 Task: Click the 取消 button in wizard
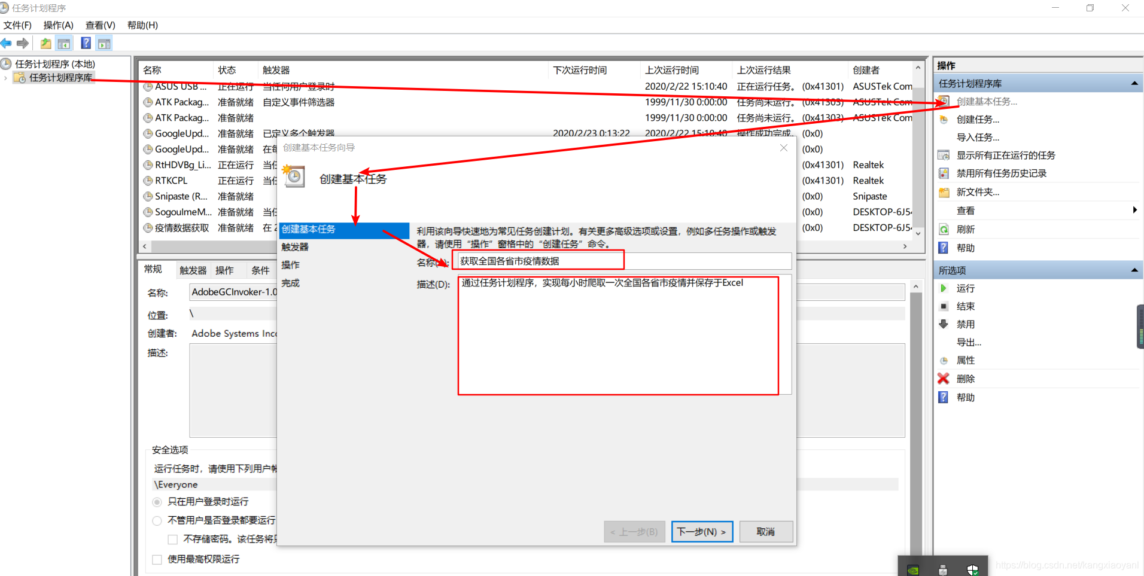pyautogui.click(x=766, y=532)
